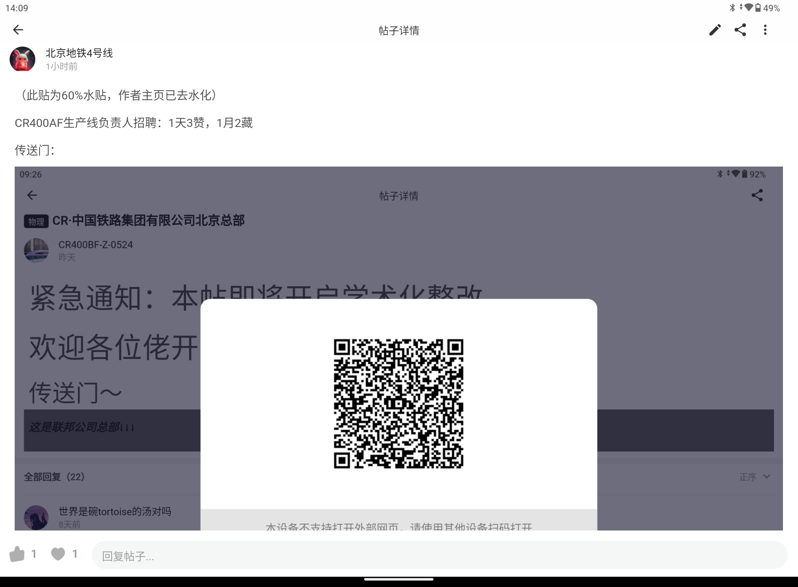
Task: Open the embedded screenshot image with QR code
Action: [x=399, y=349]
